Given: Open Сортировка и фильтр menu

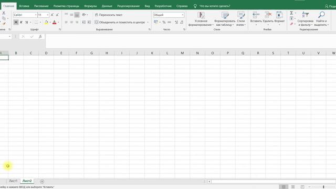Looking at the screenshot, I should (x=306, y=19).
